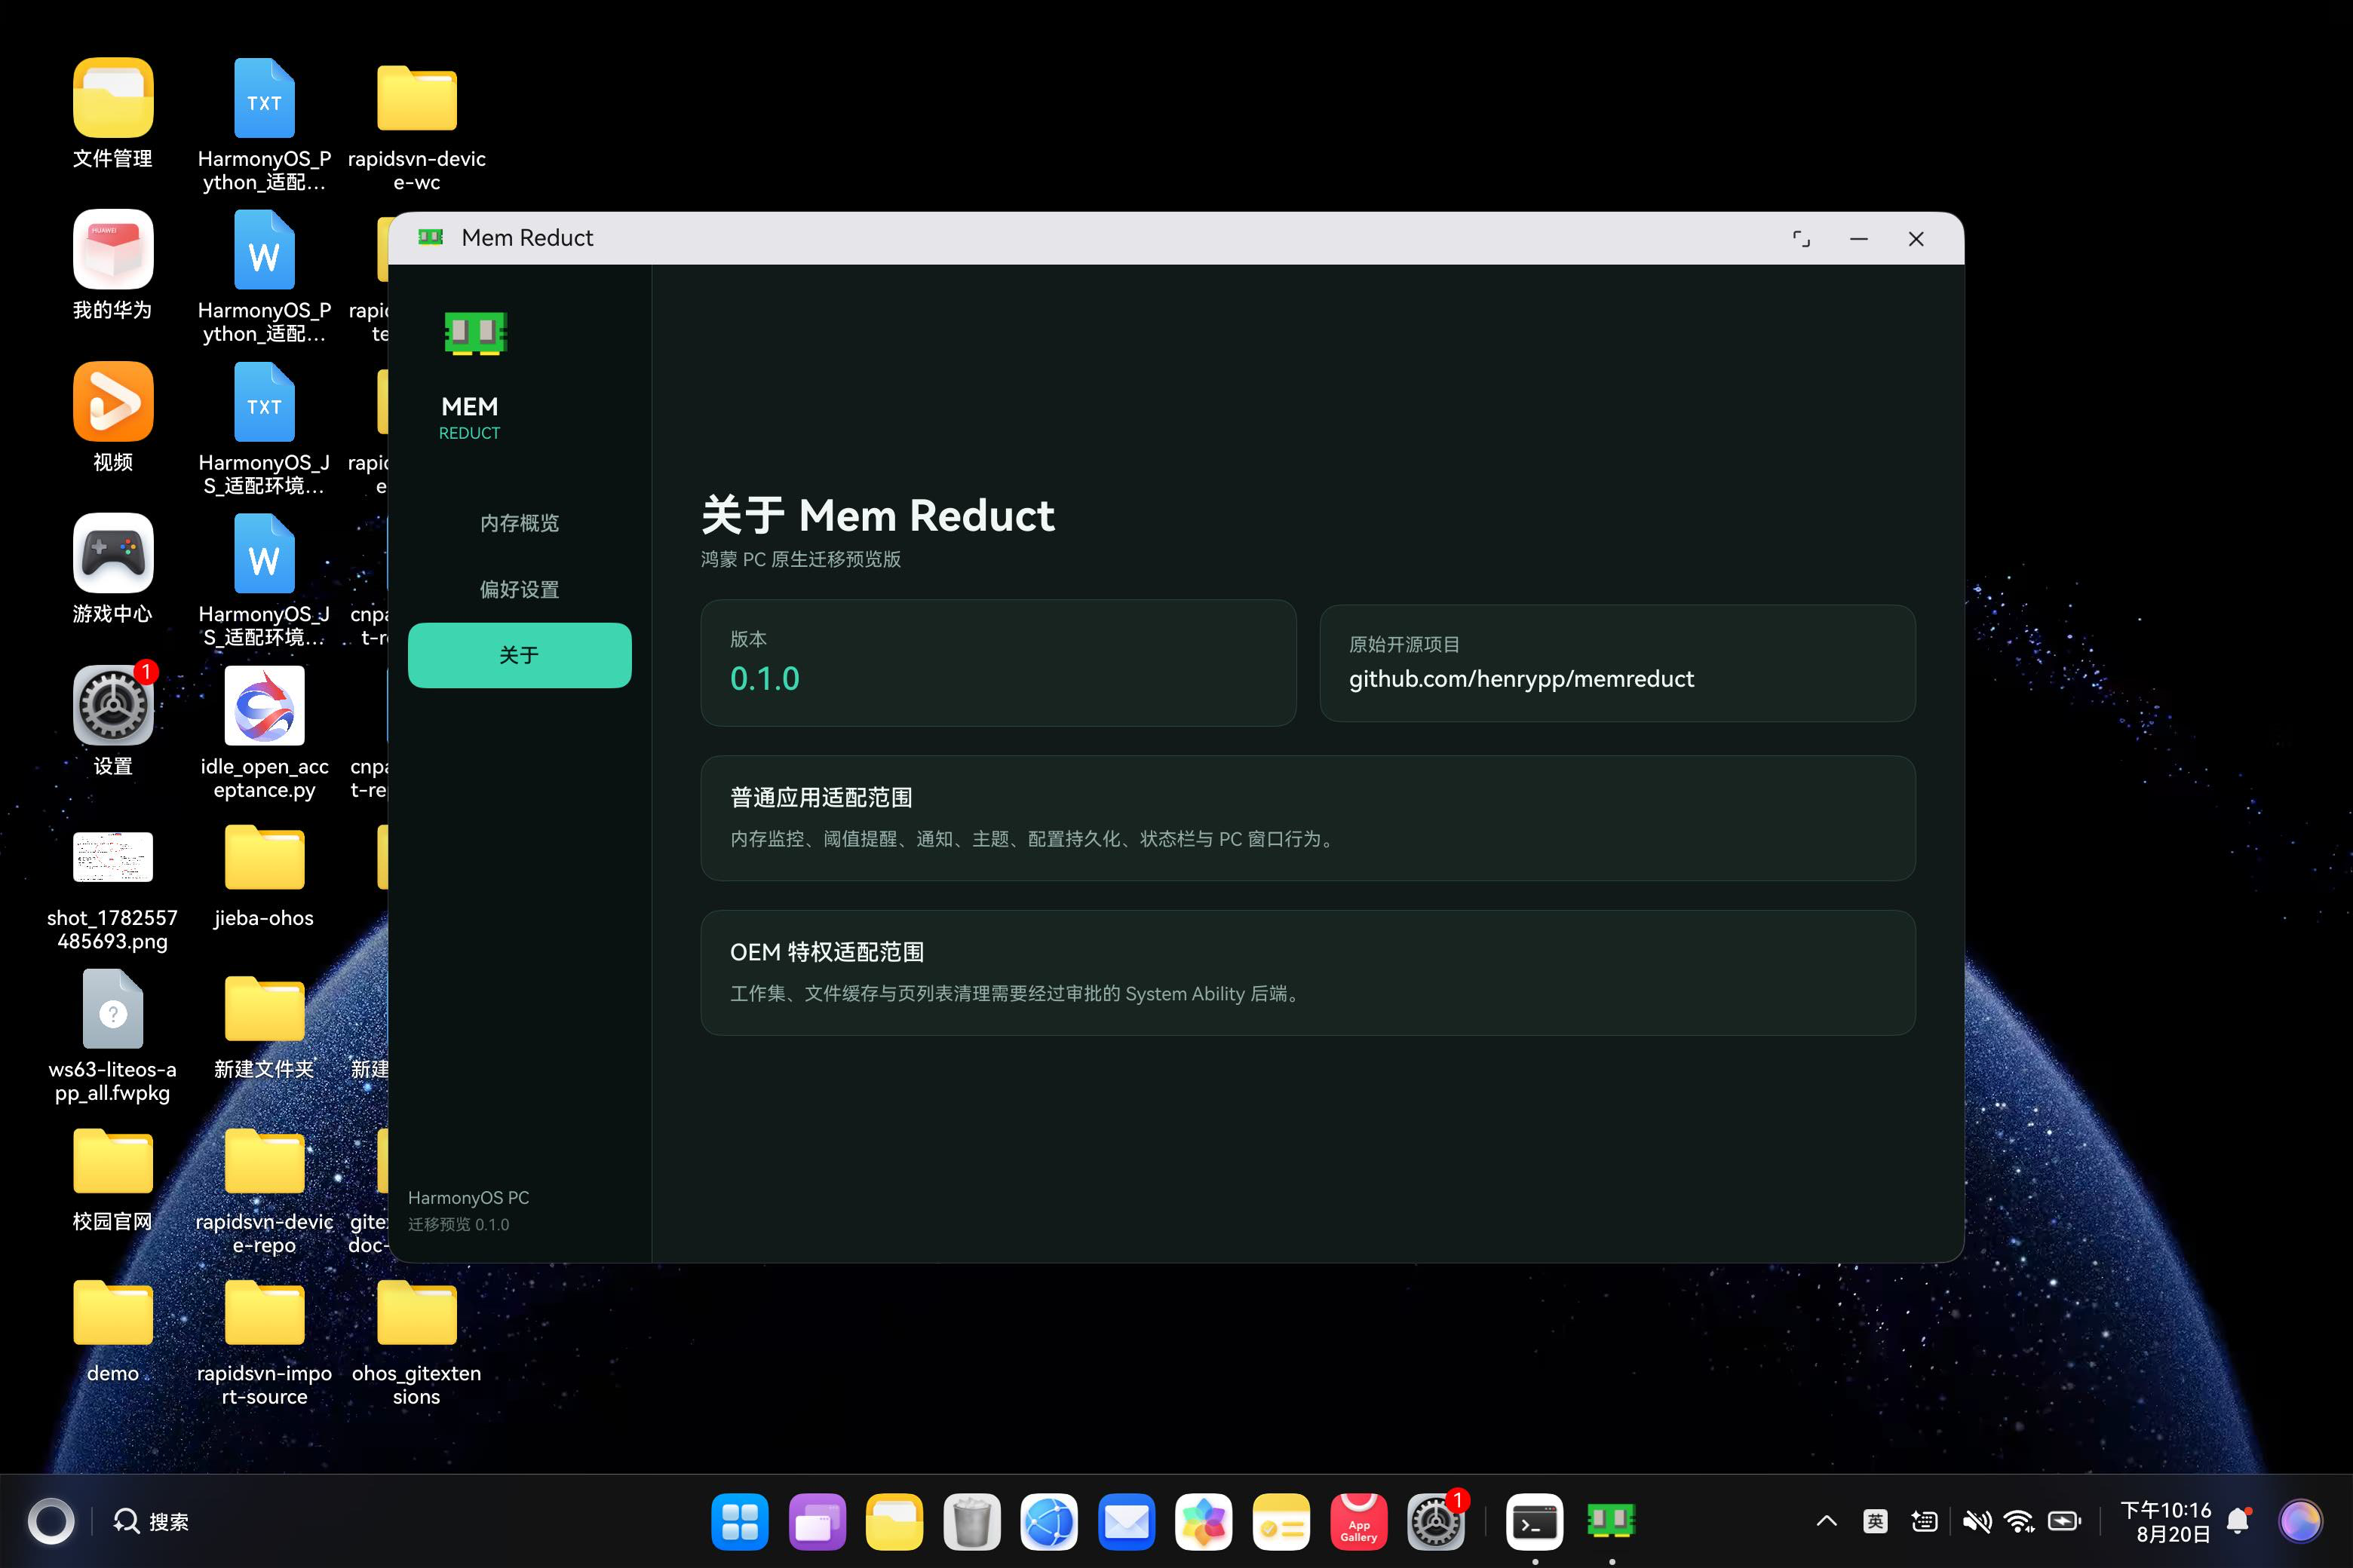The image size is (2353, 1568).
Task: Click the 关于 Mem Reduct page heading
Action: pos(877,516)
